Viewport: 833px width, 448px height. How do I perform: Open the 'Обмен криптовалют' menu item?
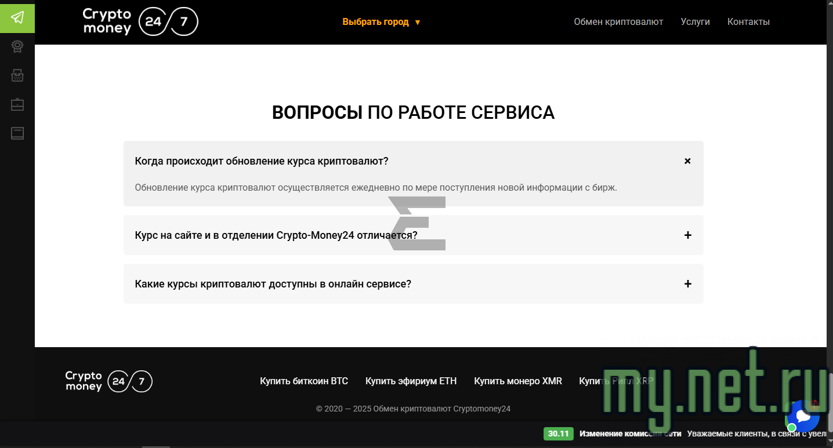click(x=618, y=21)
